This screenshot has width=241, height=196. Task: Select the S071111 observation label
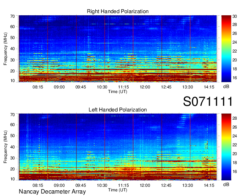tap(208, 101)
